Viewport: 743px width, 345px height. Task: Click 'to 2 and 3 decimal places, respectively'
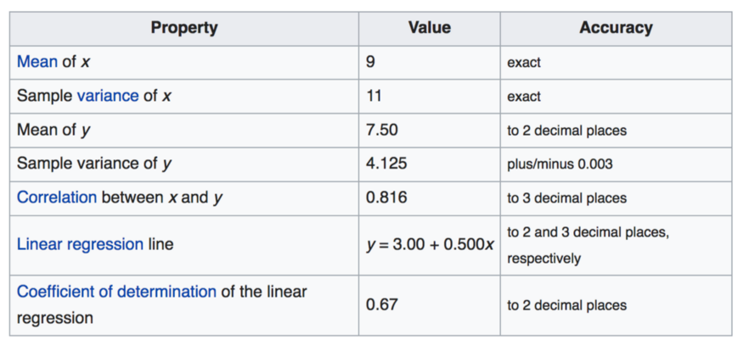coord(588,244)
